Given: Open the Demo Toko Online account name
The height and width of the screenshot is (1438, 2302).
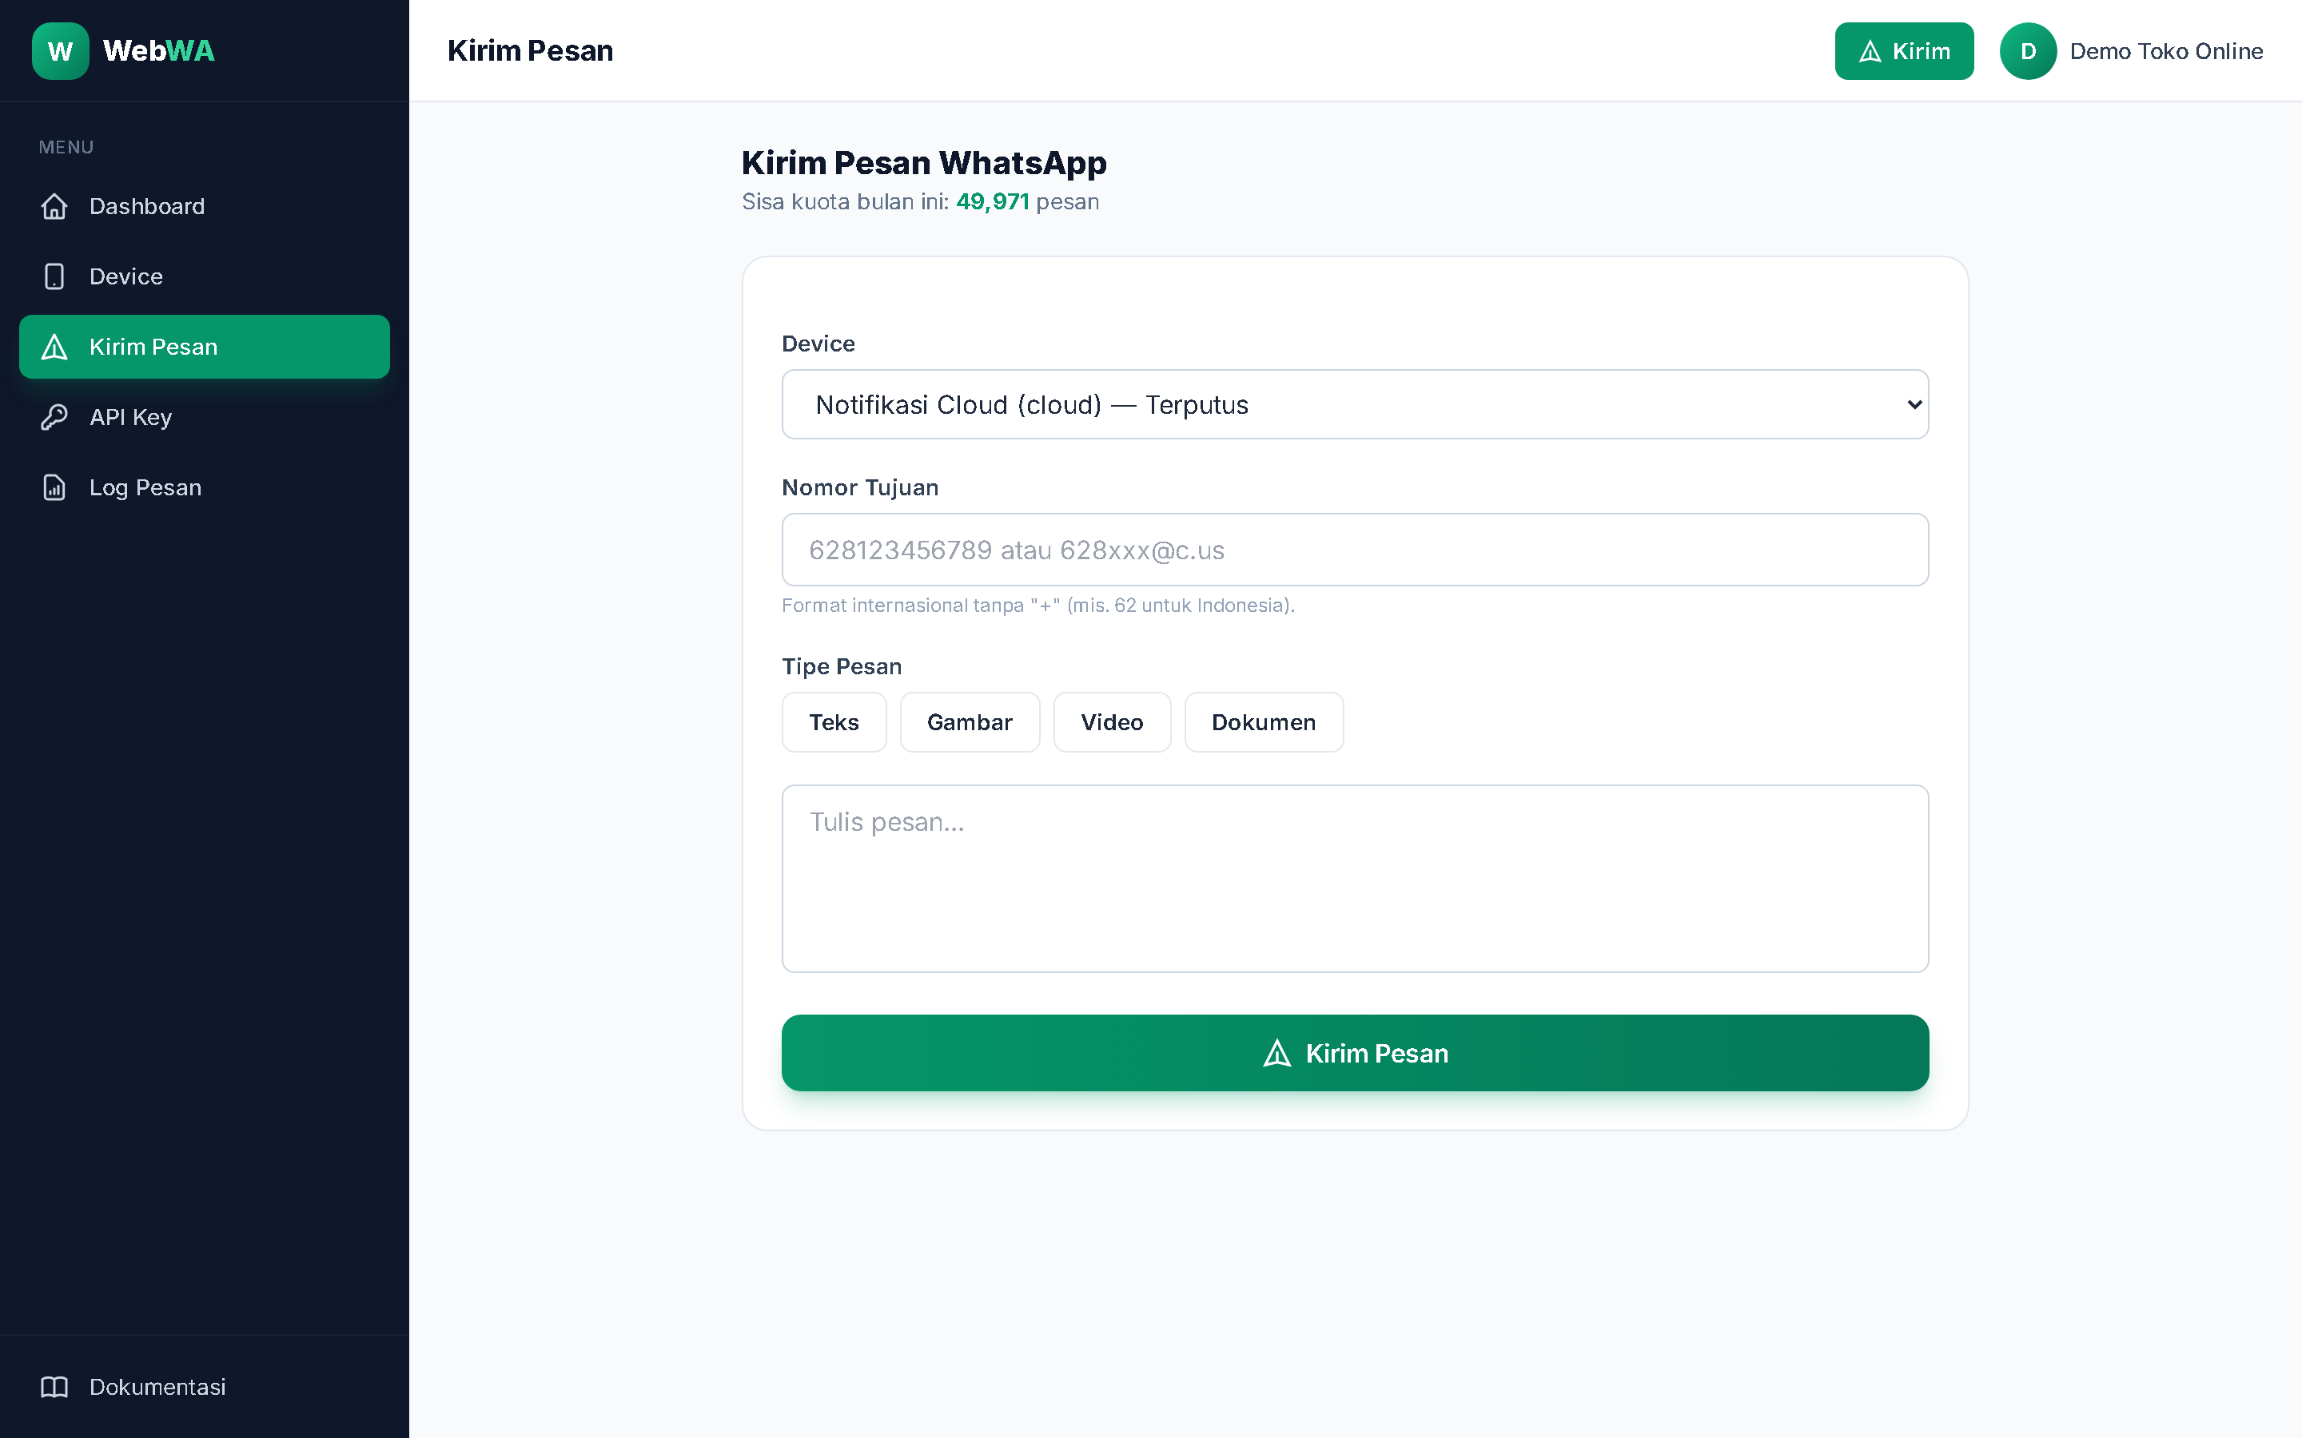Looking at the screenshot, I should tap(2166, 51).
